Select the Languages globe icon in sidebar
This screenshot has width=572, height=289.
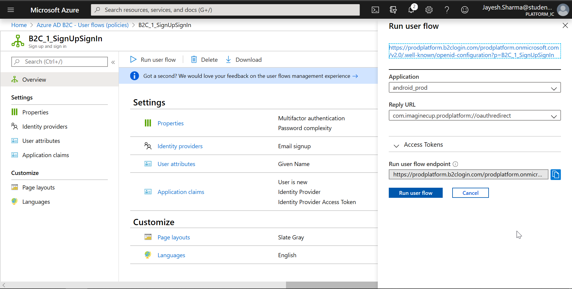coord(14,201)
